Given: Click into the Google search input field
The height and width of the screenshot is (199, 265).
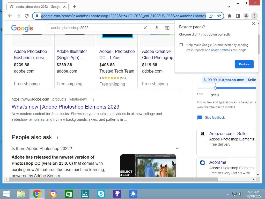Looking at the screenshot, I should click(96, 28).
